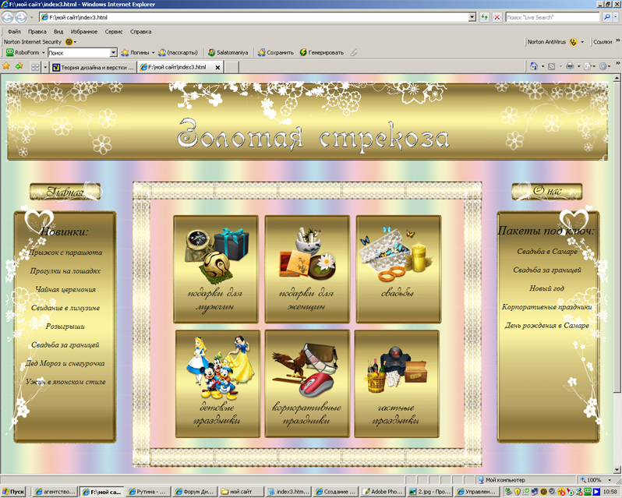Stop loading with the red X icon

click(497, 17)
